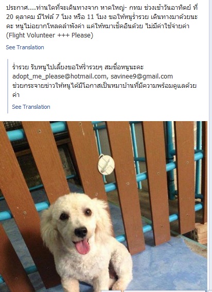Click the round airplane tag hanging on the fence
This screenshot has height=292, width=212.
(x=106, y=165)
